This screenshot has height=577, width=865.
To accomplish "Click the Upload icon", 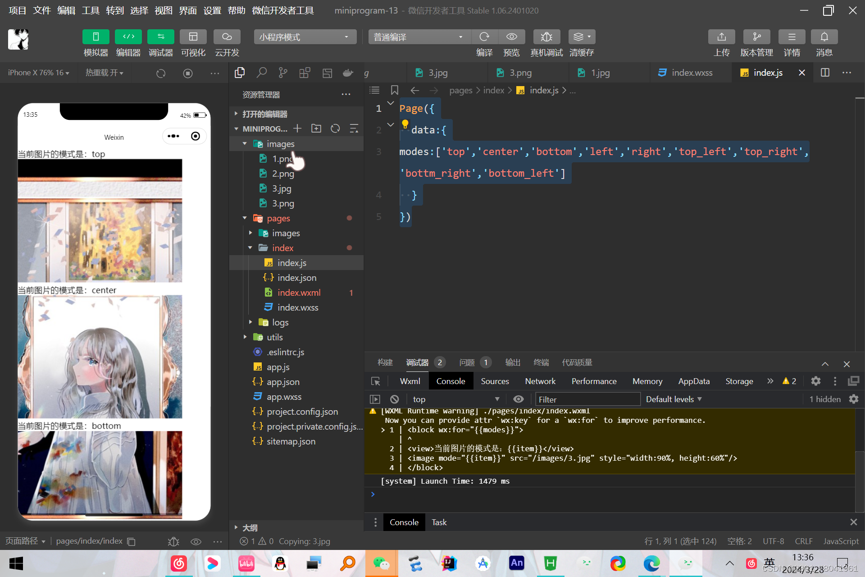I will pos(722,37).
